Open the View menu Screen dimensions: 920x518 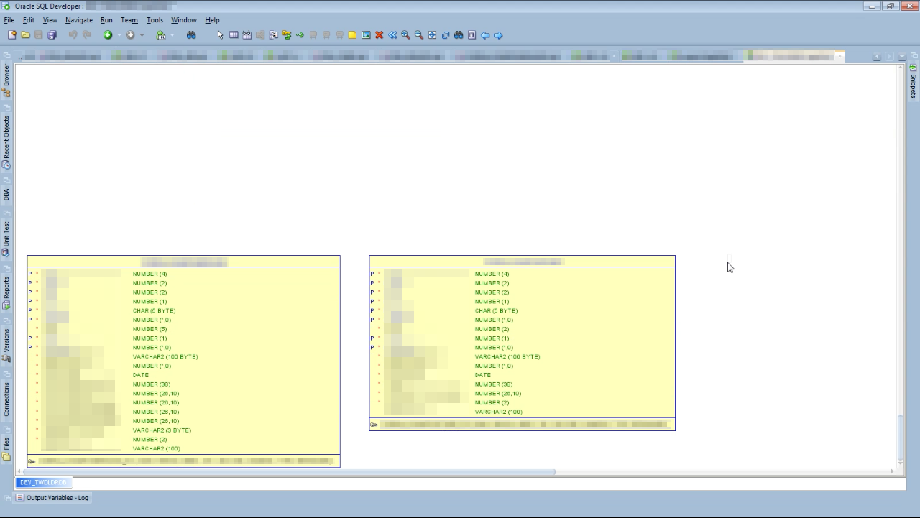(50, 20)
